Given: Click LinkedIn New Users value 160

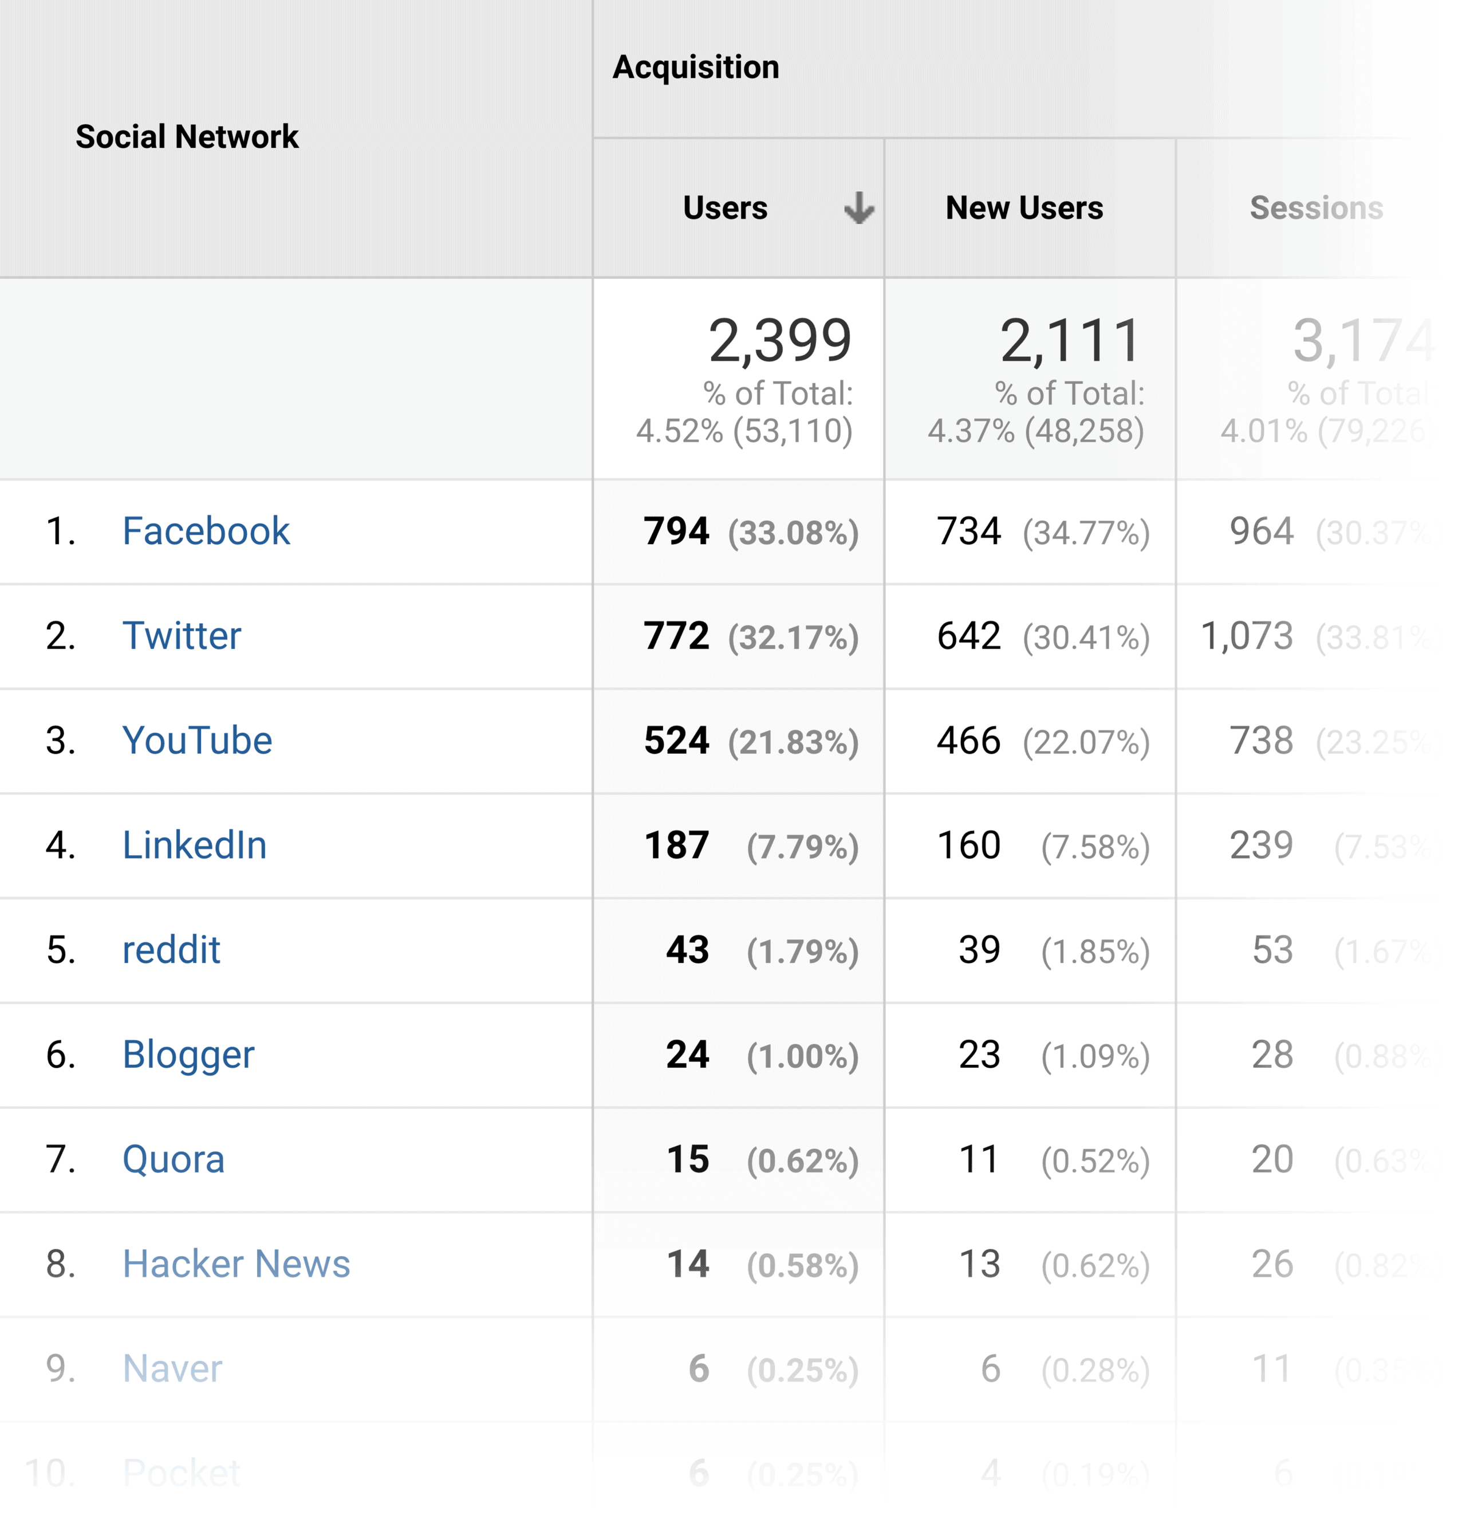Looking at the screenshot, I should [968, 845].
